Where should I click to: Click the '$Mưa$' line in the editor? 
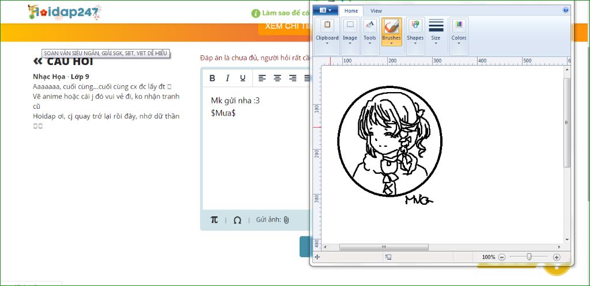tap(223, 113)
